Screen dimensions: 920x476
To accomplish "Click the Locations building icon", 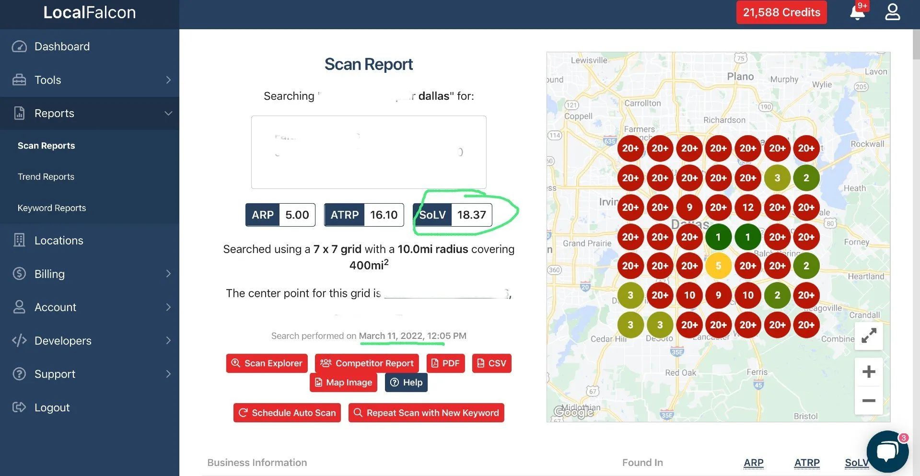I will pos(19,240).
